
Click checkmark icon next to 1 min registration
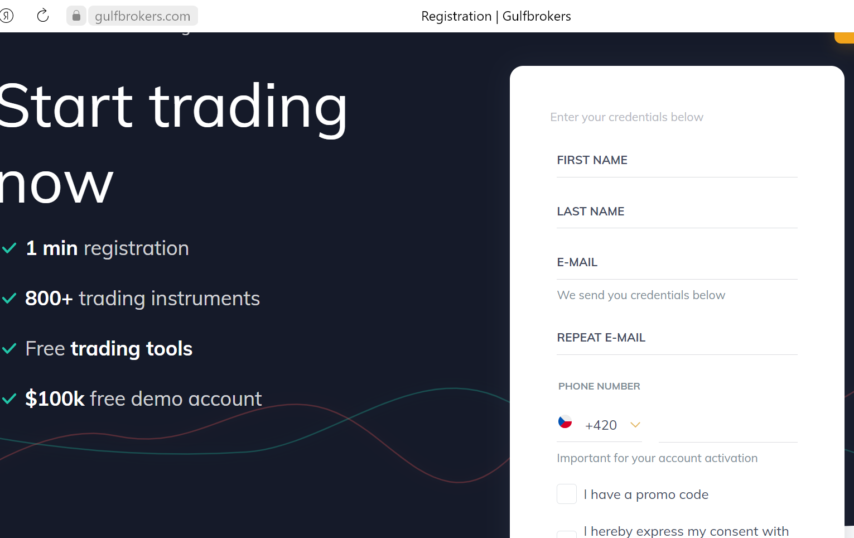click(9, 248)
